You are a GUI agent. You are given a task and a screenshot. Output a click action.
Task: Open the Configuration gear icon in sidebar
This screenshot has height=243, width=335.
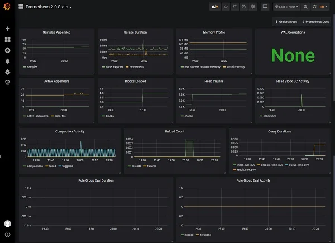(x=7, y=72)
